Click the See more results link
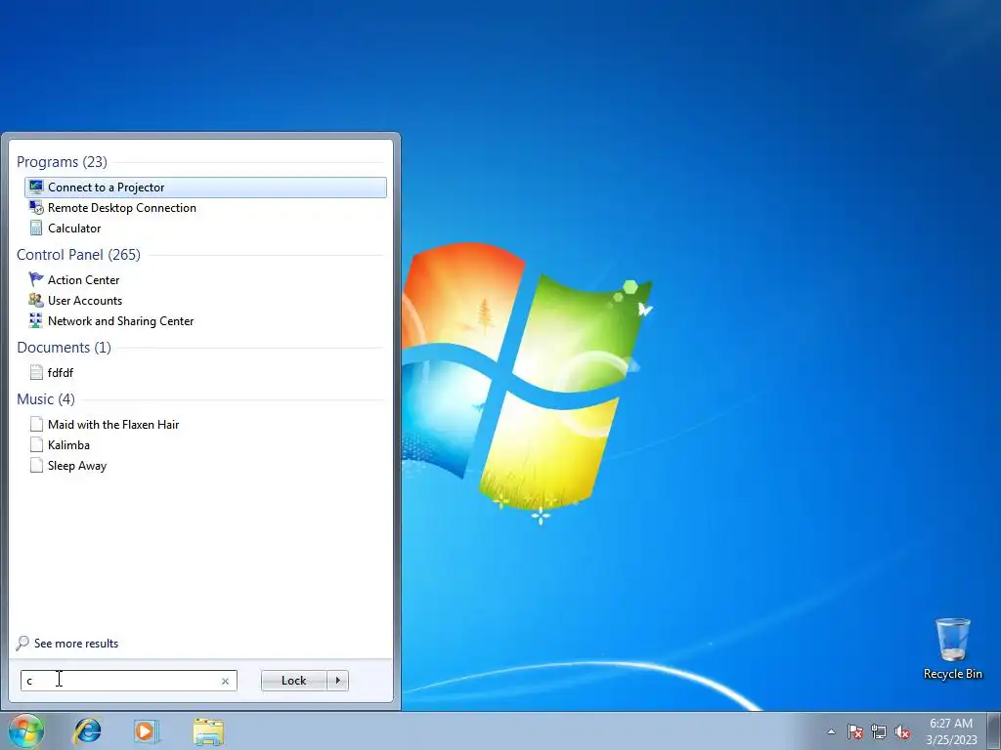The height and width of the screenshot is (750, 1001). 76,643
